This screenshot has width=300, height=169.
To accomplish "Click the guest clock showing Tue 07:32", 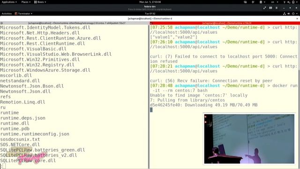I will pyautogui.click(x=150, y=14).
